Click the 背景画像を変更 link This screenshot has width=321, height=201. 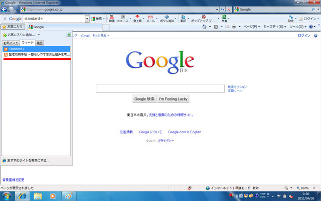[14, 180]
